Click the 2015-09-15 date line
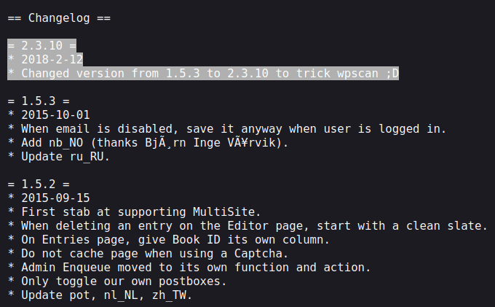 pyautogui.click(x=49, y=198)
